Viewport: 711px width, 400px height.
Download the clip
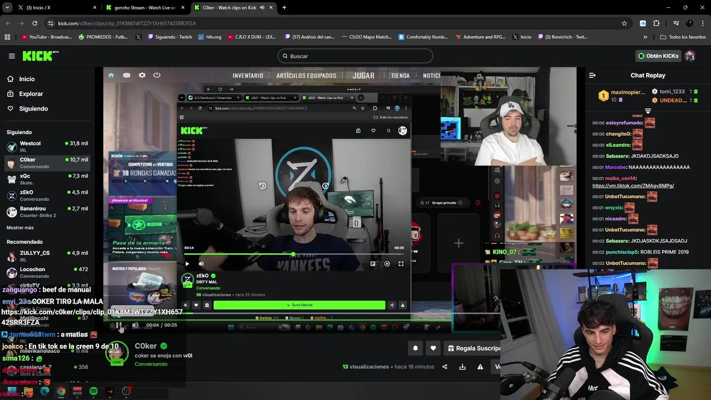(x=462, y=367)
